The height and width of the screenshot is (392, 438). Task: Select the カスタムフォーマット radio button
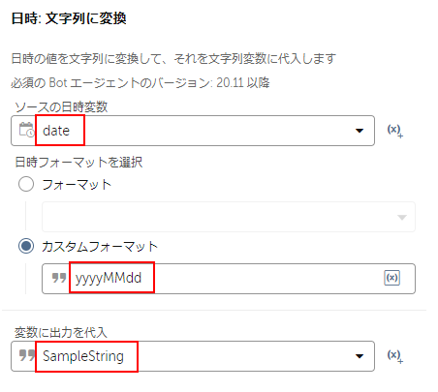pyautogui.click(x=26, y=246)
